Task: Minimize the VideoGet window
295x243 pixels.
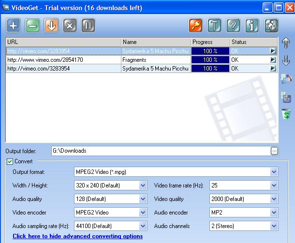Action: pyautogui.click(x=267, y=8)
